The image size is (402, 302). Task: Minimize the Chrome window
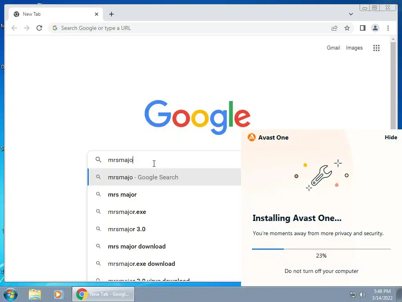(365, 8)
